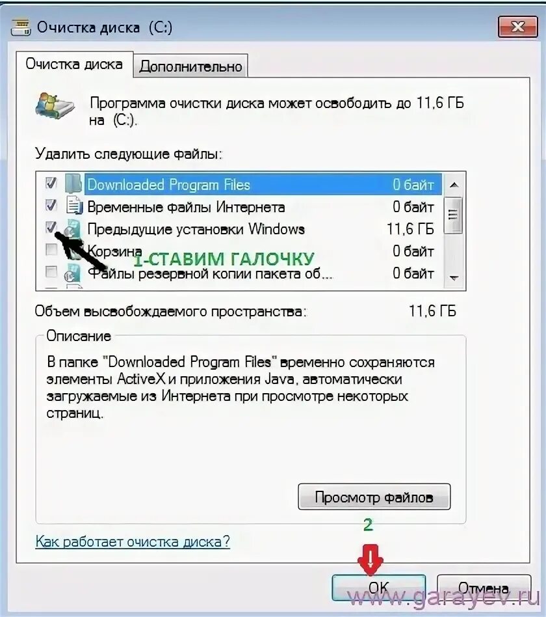Select the Downloaded Program Files folder icon

[73, 184]
